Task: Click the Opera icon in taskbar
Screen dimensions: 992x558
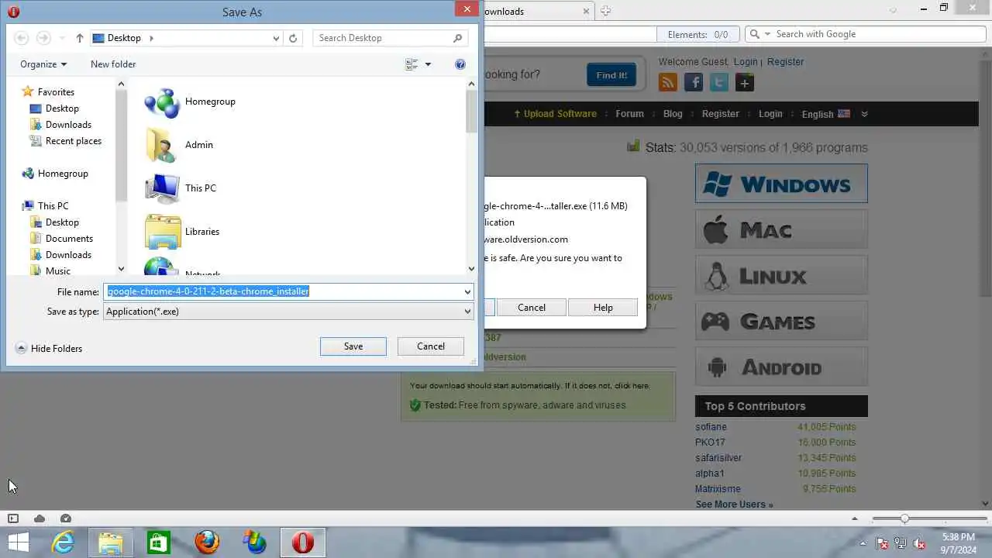Action: click(303, 542)
